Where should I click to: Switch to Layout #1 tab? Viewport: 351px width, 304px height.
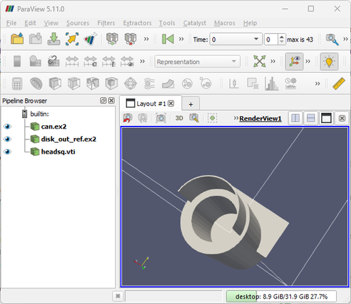pyautogui.click(x=151, y=103)
